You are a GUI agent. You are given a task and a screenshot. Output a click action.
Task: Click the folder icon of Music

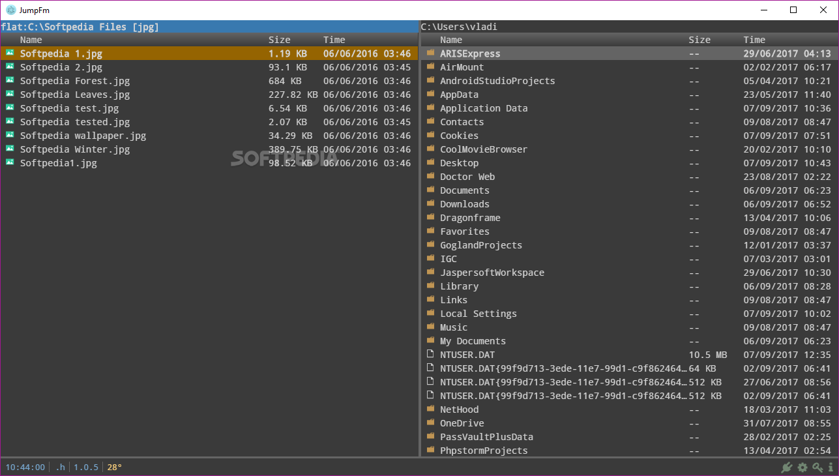point(430,327)
